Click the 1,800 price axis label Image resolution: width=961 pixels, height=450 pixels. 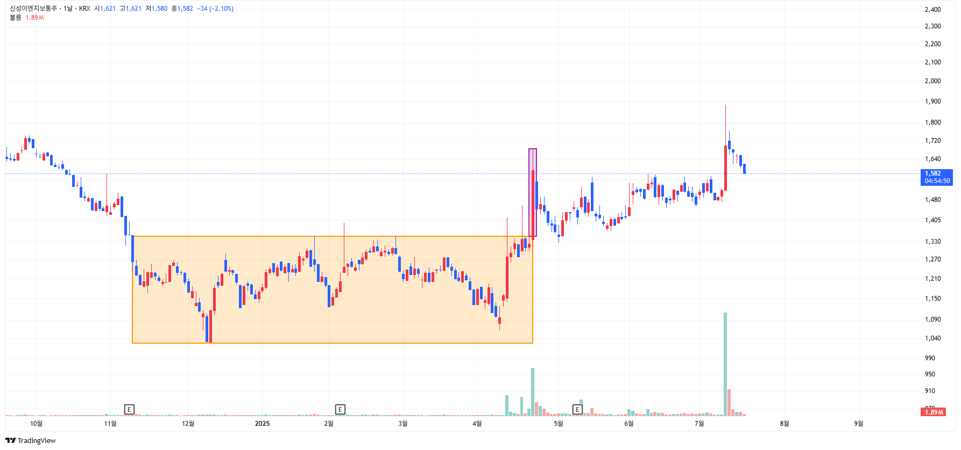[933, 122]
